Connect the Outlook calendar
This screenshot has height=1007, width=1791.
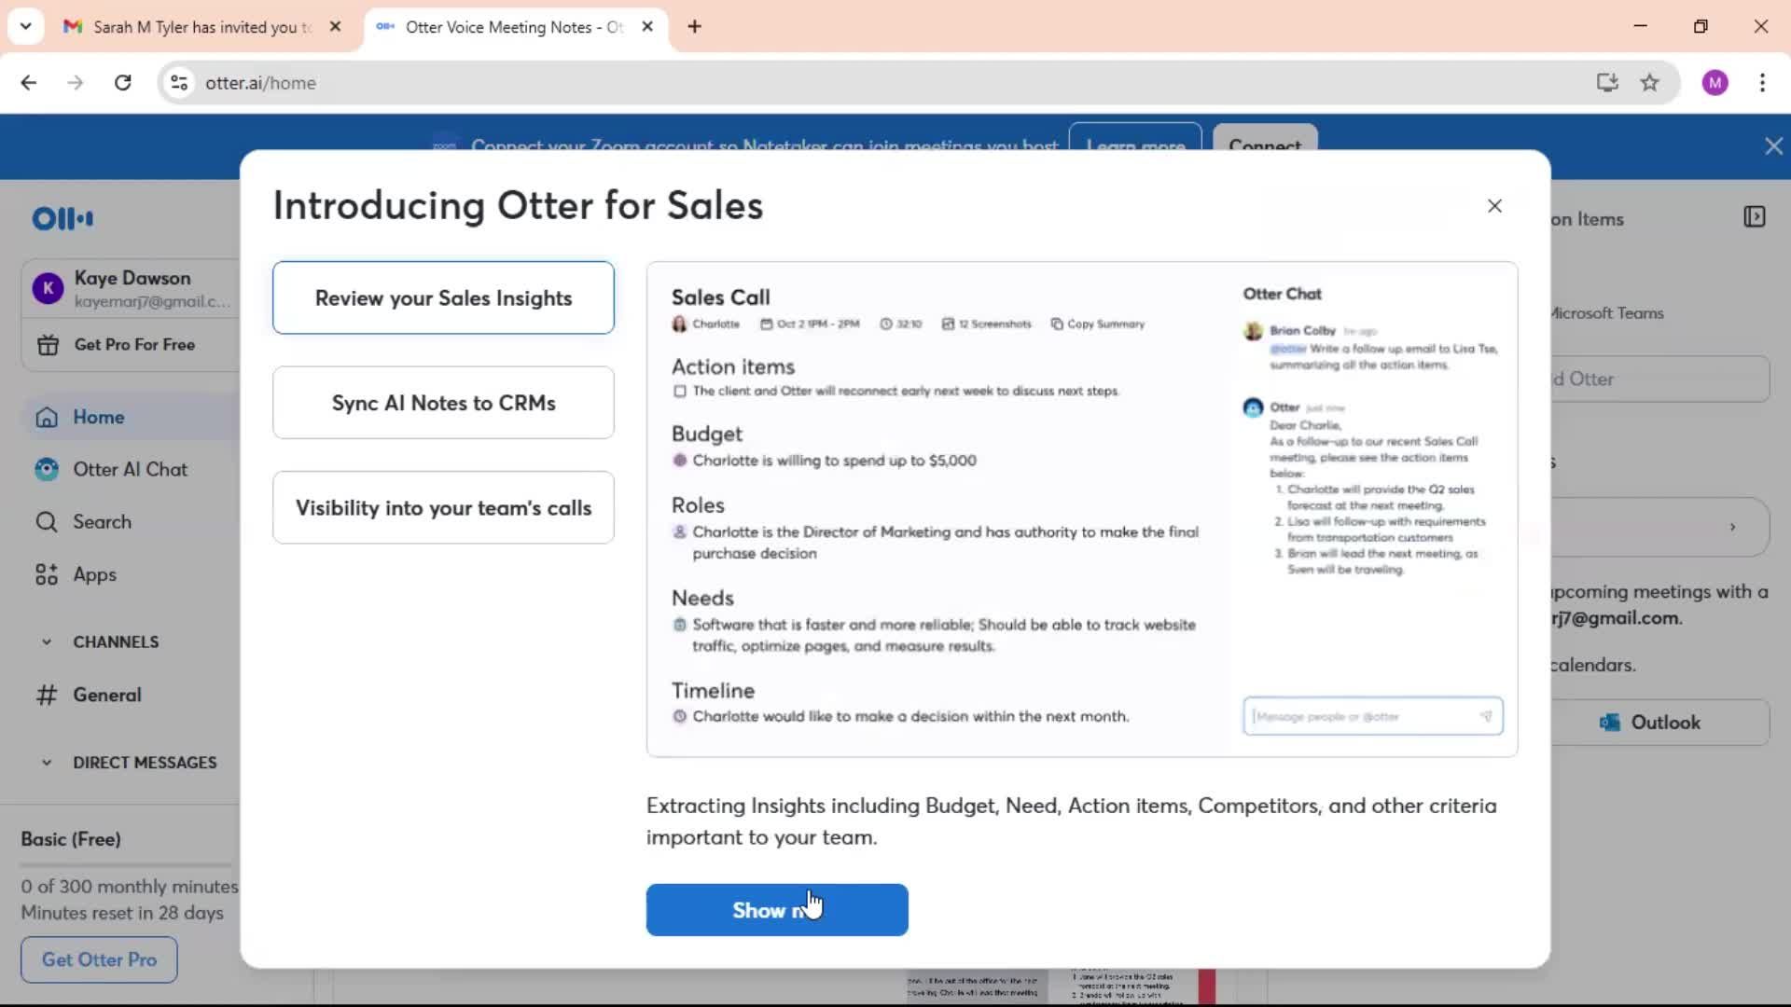[1660, 723]
